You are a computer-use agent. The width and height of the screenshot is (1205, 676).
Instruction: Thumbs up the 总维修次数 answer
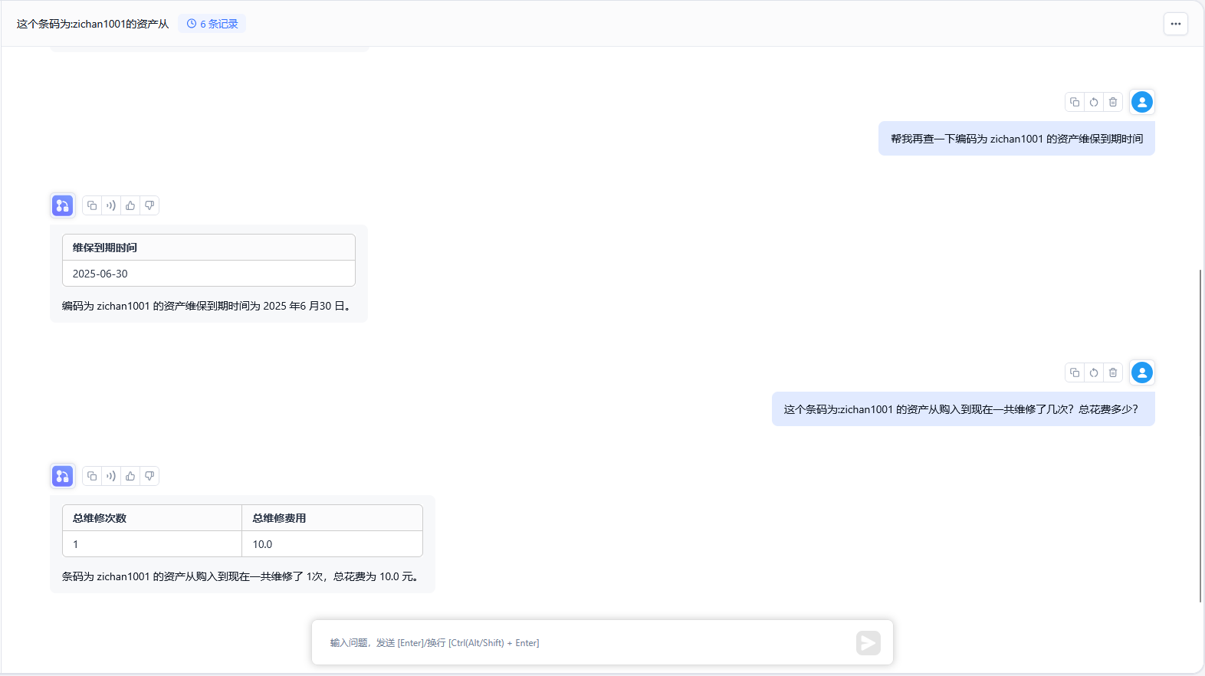[x=130, y=476]
